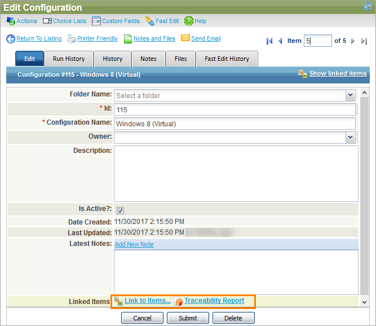Toggle the Is Active checkbox
This screenshot has height=326, width=376.
pyautogui.click(x=120, y=210)
